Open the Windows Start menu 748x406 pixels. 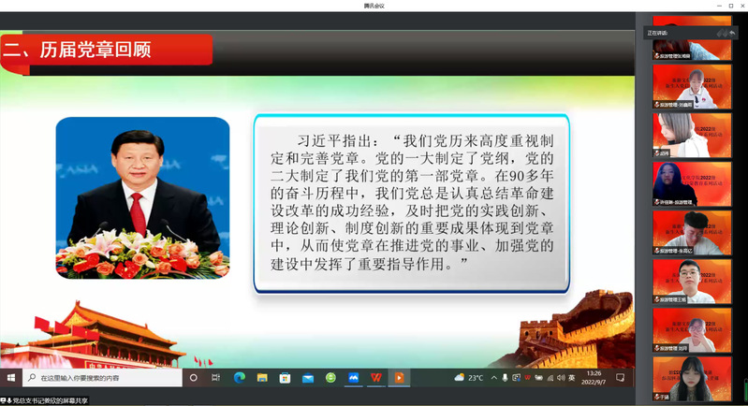(x=11, y=378)
